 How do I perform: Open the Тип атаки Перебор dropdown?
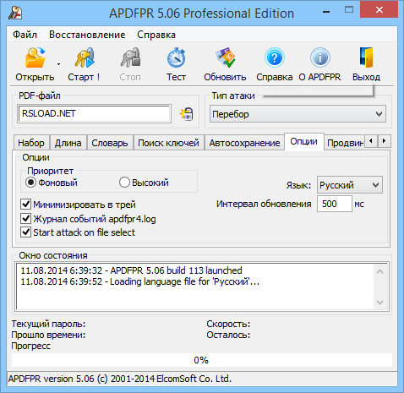pyautogui.click(x=298, y=114)
